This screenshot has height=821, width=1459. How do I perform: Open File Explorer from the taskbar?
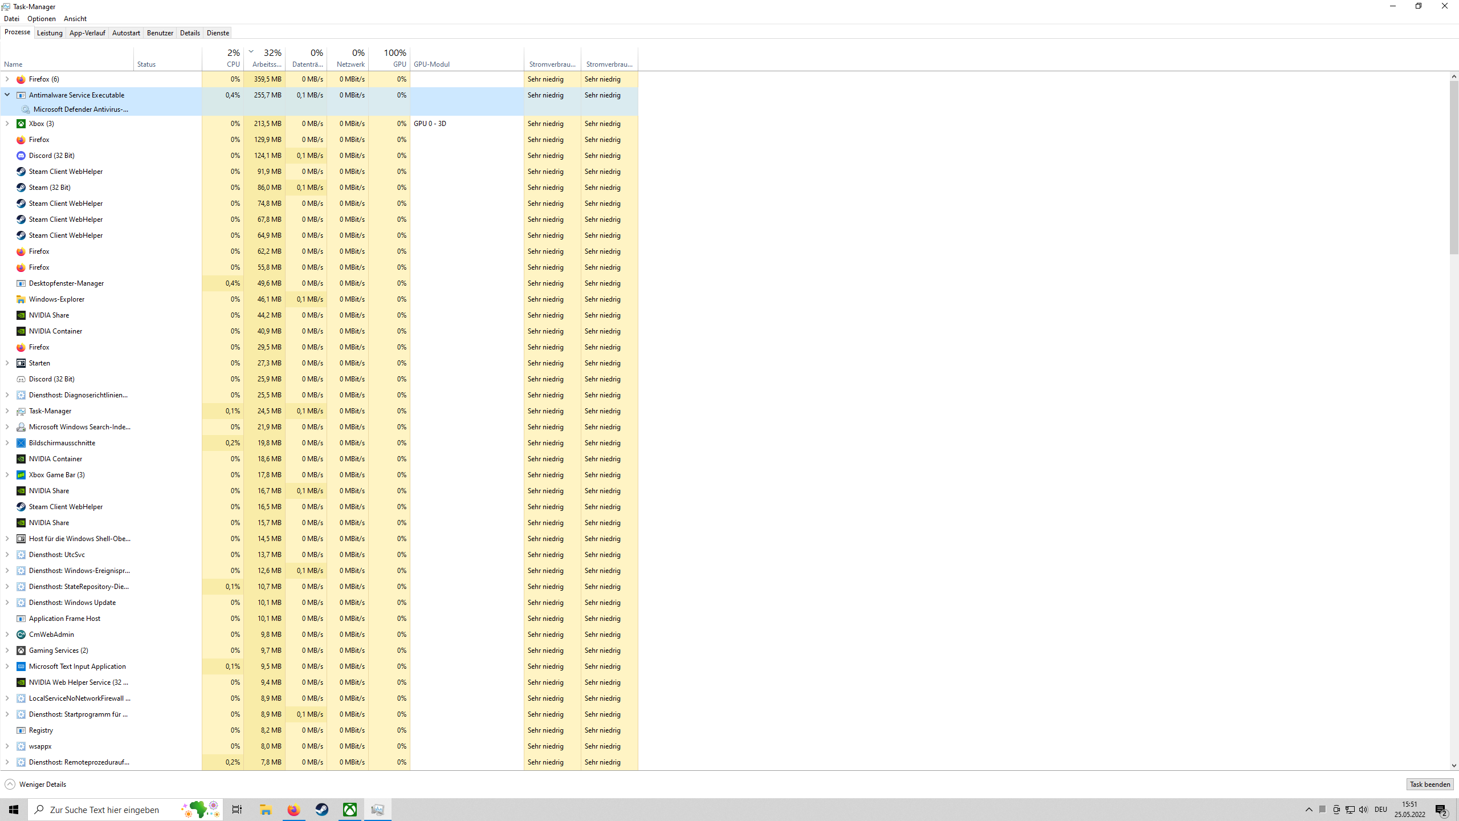tap(266, 810)
